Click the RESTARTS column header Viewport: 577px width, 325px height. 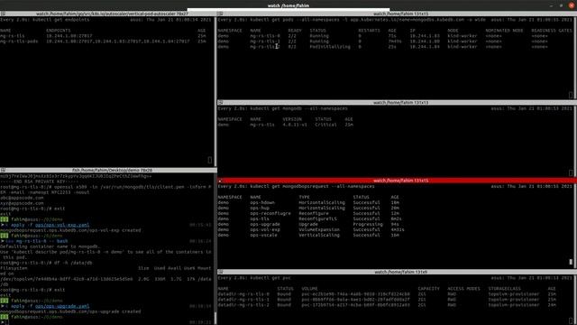click(369, 31)
